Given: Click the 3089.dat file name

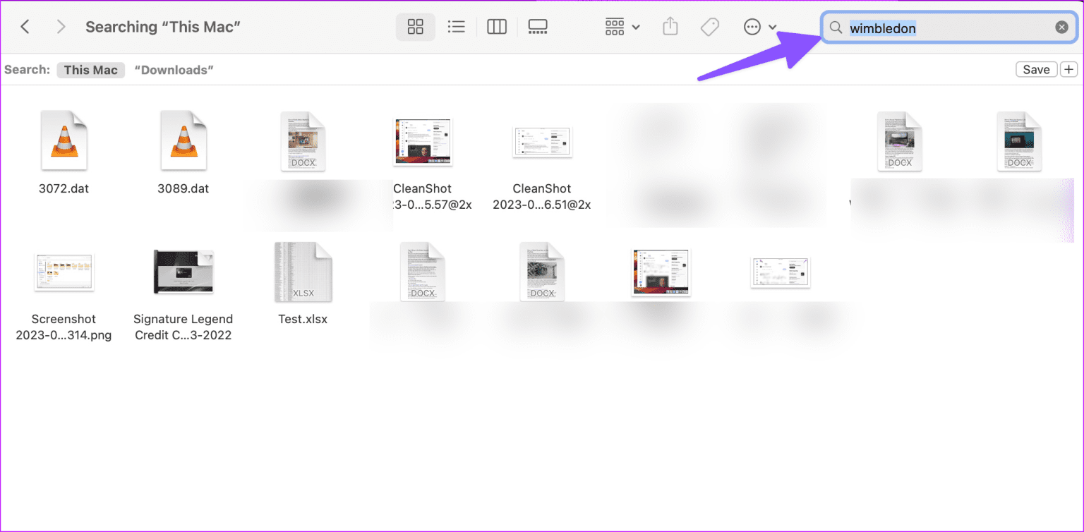Looking at the screenshot, I should pos(183,189).
